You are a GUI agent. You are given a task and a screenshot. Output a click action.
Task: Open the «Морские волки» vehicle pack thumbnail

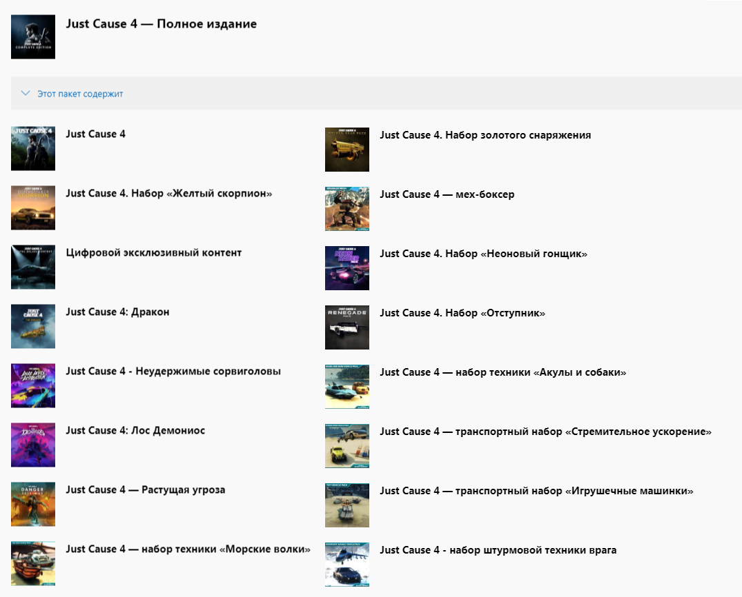coord(33,564)
